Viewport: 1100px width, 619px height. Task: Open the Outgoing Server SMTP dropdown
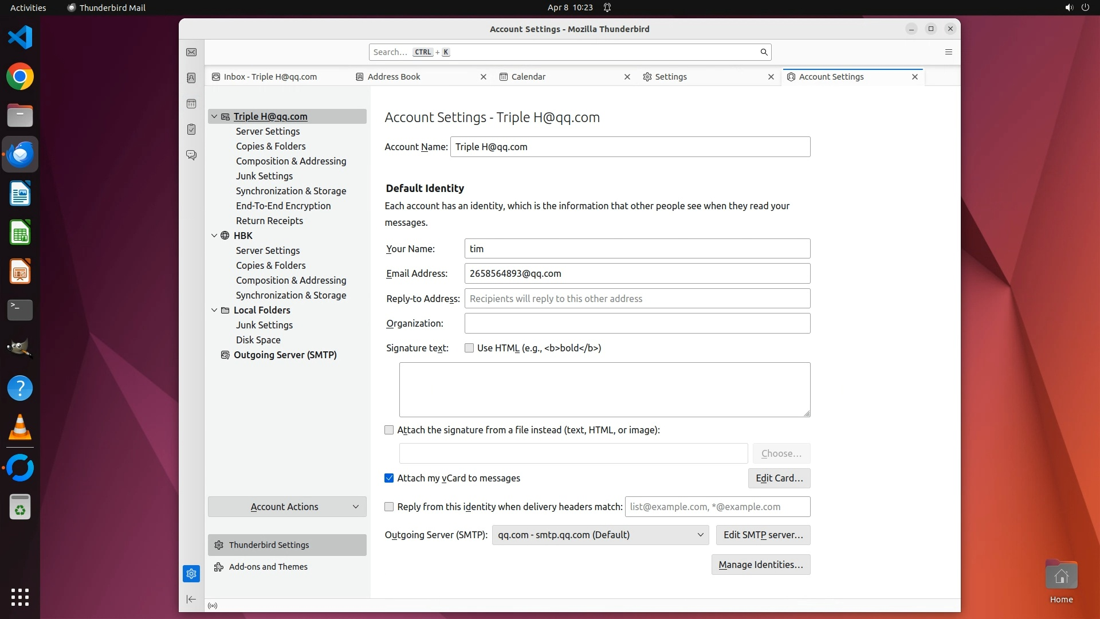(x=600, y=535)
